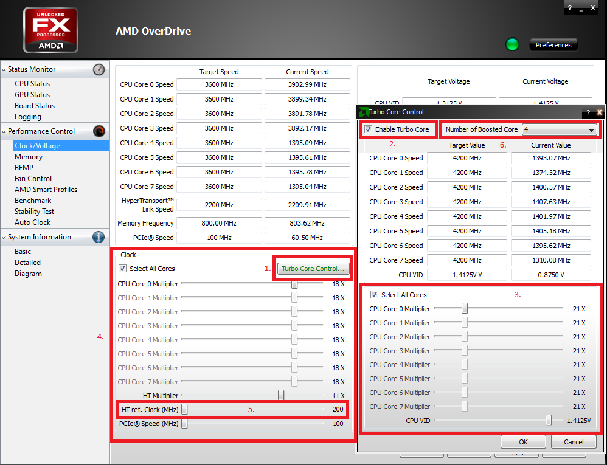Open the Auto Clock page
This screenshot has width=607, height=465.
point(32,222)
